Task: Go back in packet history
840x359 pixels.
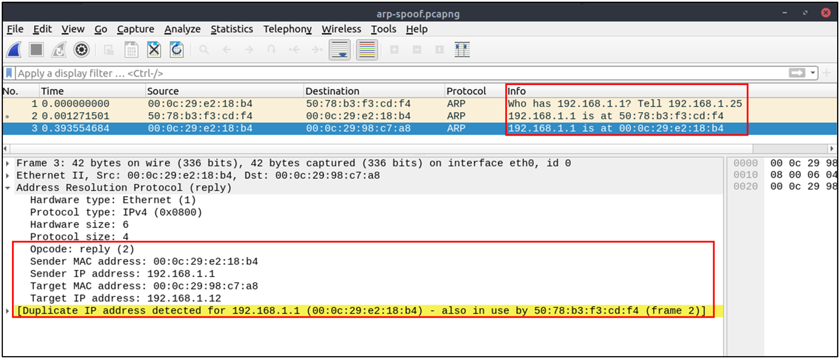Action: tap(226, 50)
